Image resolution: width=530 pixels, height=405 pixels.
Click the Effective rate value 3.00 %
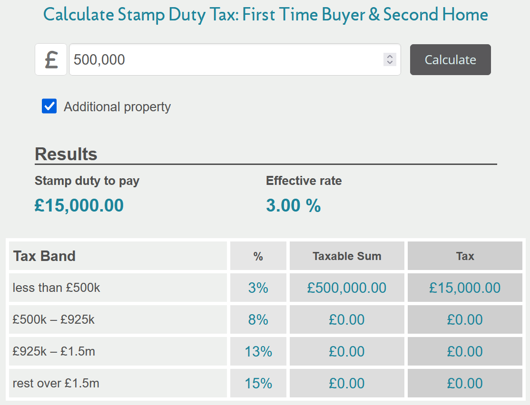click(294, 205)
